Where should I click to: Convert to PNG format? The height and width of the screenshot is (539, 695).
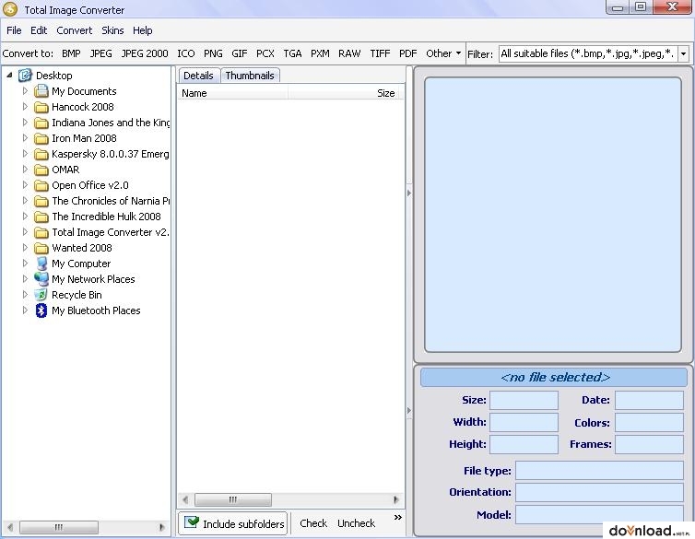tap(213, 53)
